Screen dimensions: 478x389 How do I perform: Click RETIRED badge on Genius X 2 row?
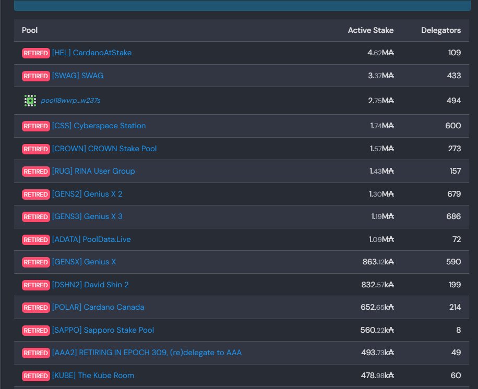[x=35, y=194]
